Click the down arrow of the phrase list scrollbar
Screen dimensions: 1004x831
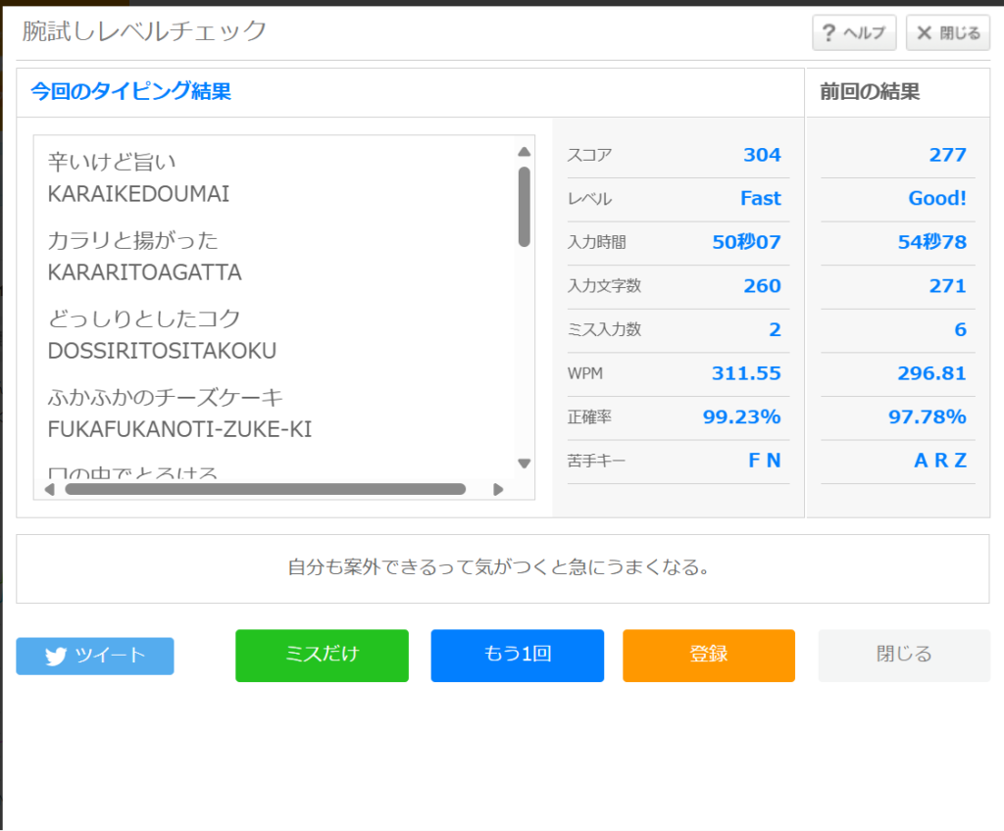point(524,464)
